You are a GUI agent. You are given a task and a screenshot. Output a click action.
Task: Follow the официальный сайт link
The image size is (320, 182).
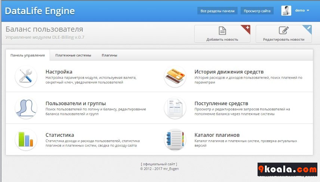pos(159,164)
